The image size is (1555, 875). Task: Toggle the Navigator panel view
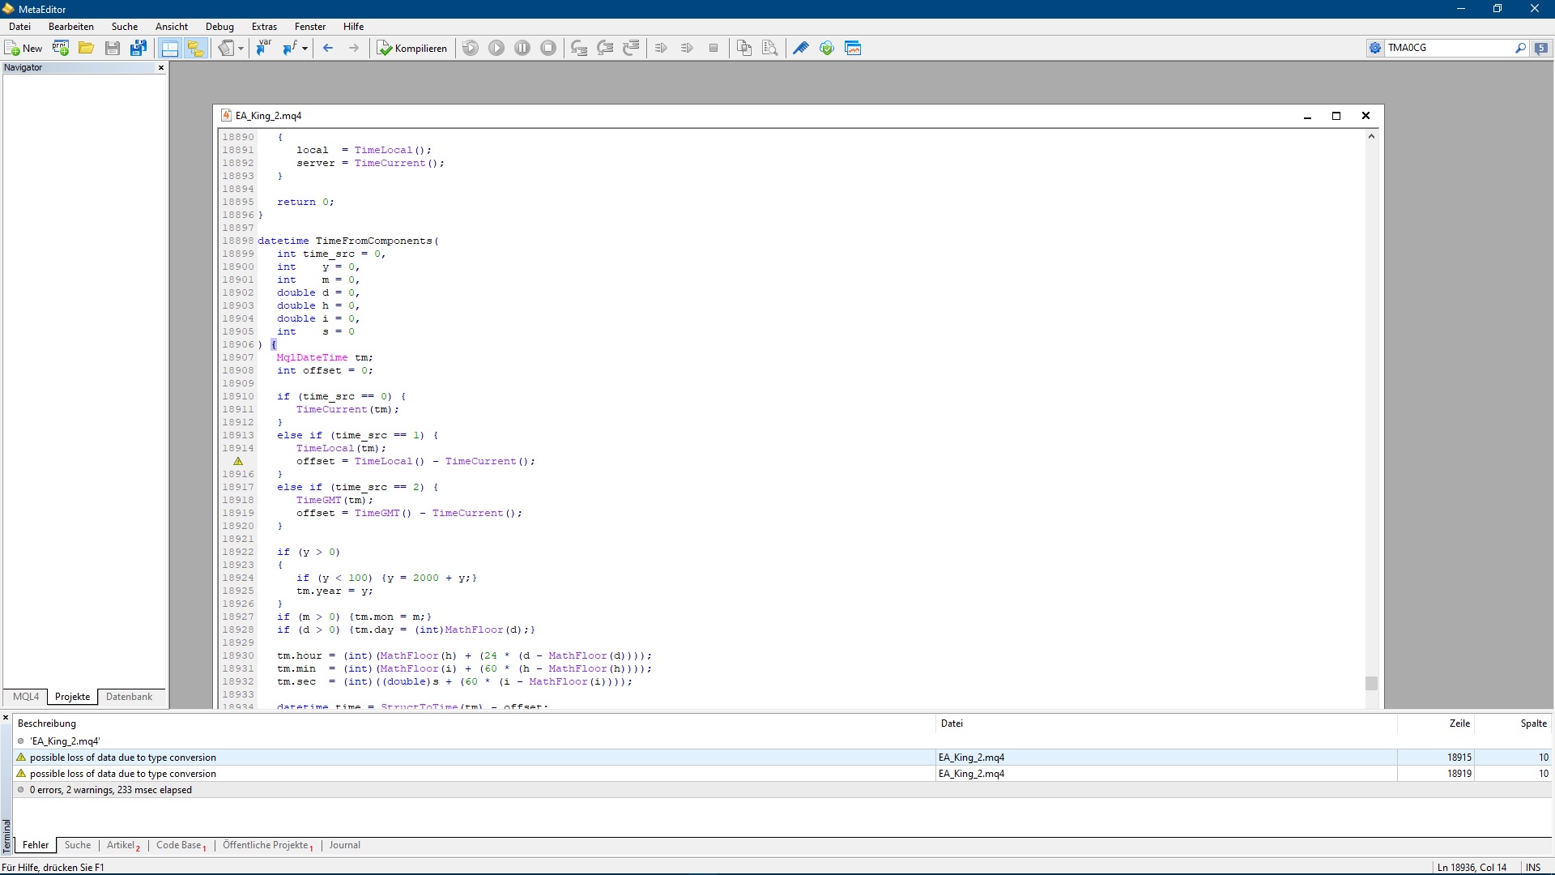point(169,49)
